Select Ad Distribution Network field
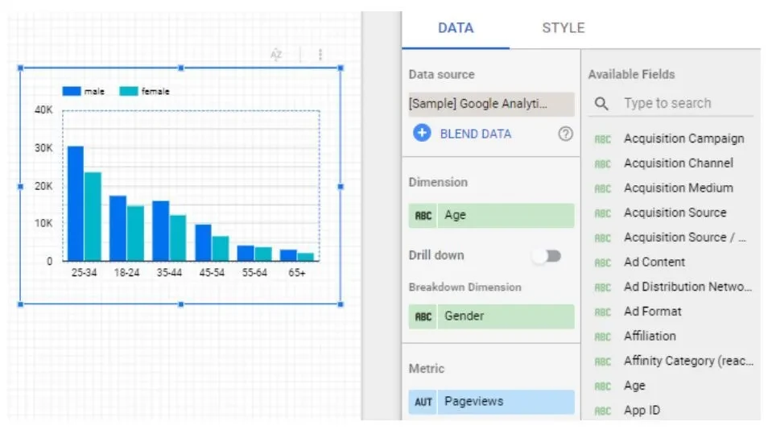Viewport: 772px width, 434px height. pos(687,287)
